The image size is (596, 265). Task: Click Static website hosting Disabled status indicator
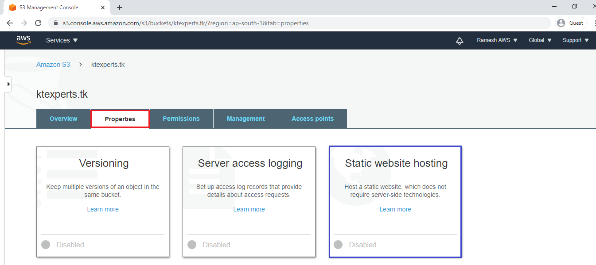coord(355,245)
